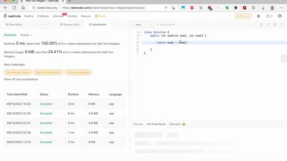This screenshot has width=287, height=161.
Task: Click the Time Submitted column header
Action: tap(17, 94)
